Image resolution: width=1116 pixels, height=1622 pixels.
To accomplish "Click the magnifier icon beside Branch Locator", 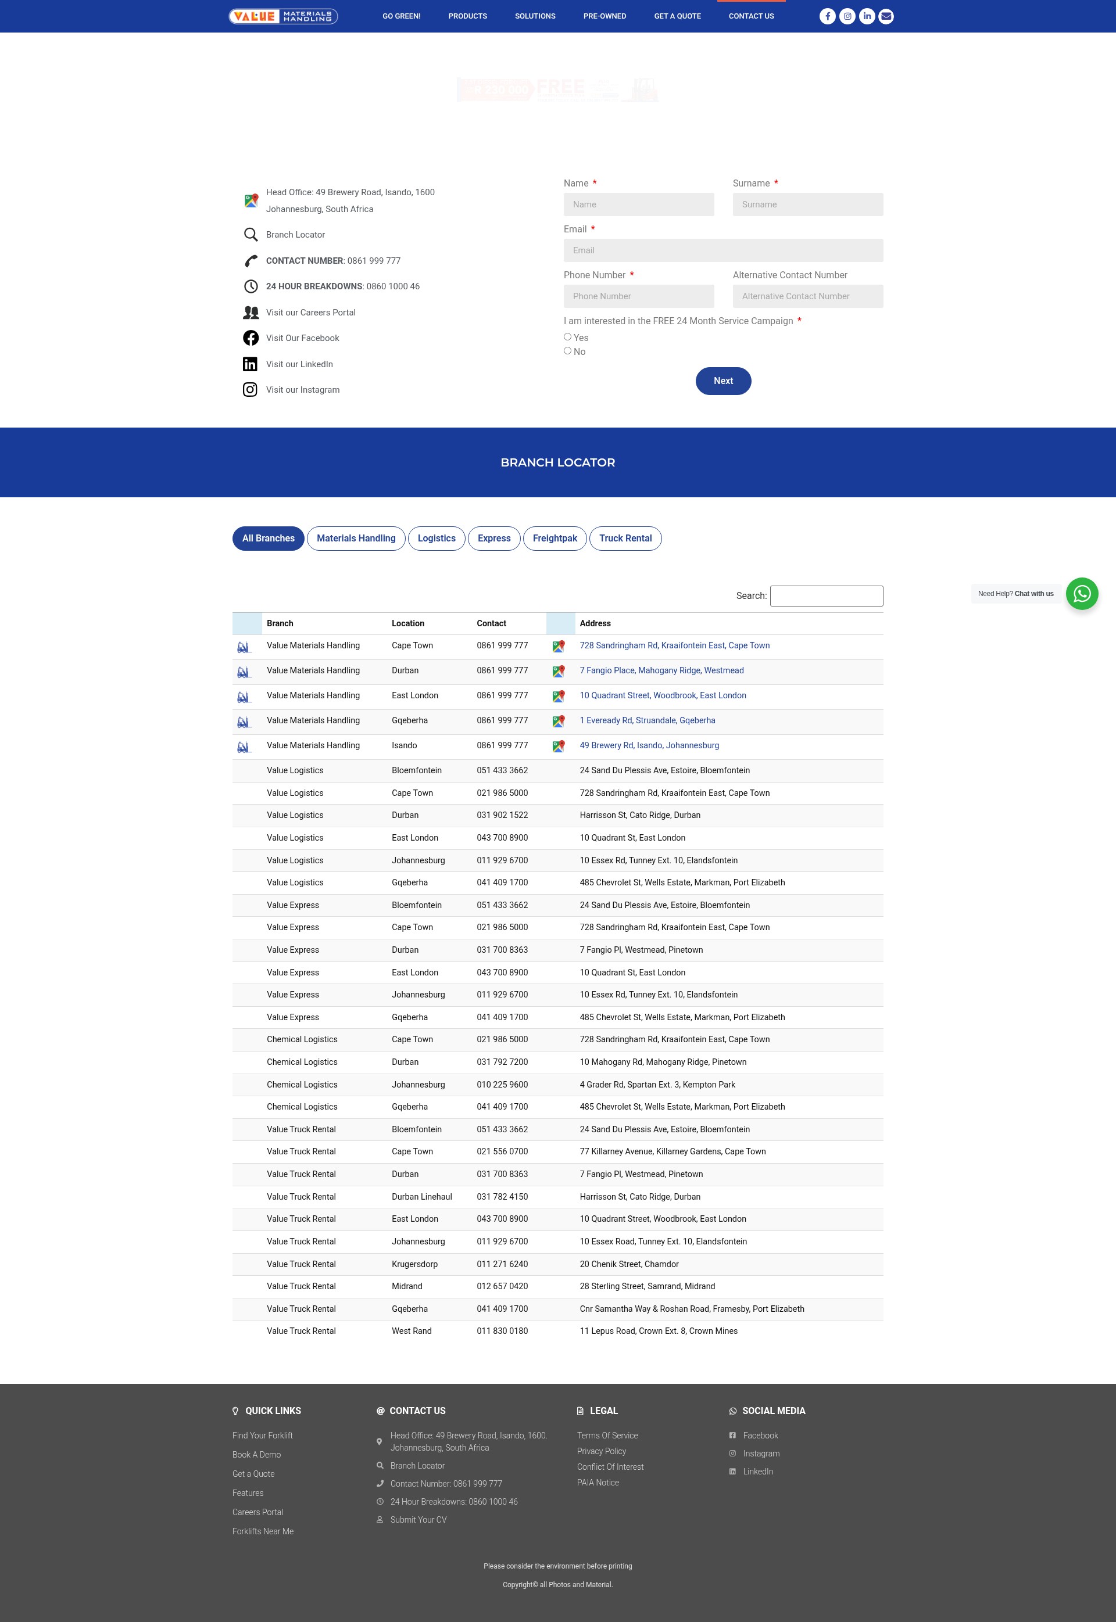I will point(251,235).
